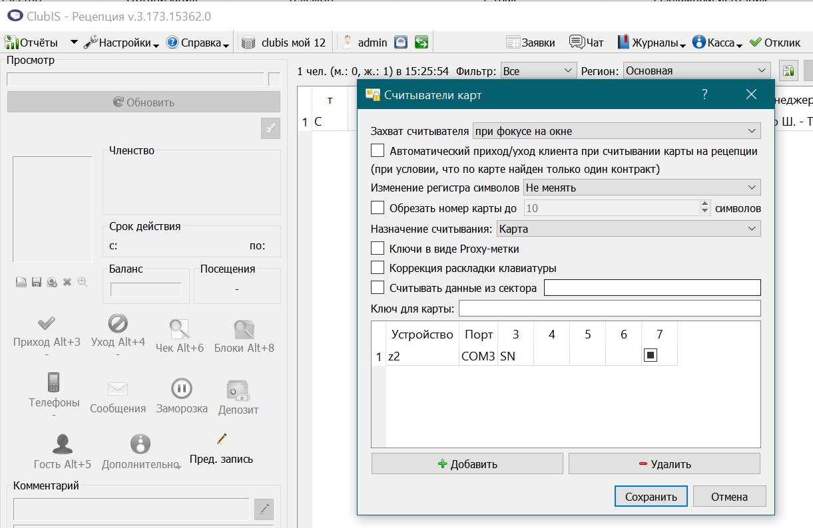Check Обрезать номер карты до checkbox
This screenshot has height=528, width=813.
(x=378, y=208)
